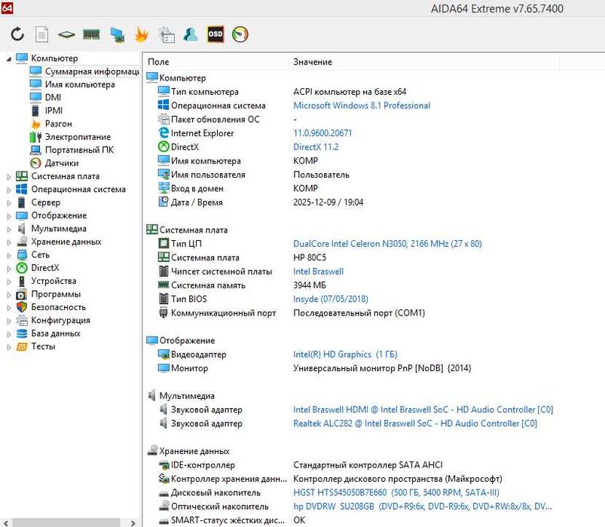The image size is (605, 527).
Task: Expand the Тесты tree node
Action: coord(8,347)
